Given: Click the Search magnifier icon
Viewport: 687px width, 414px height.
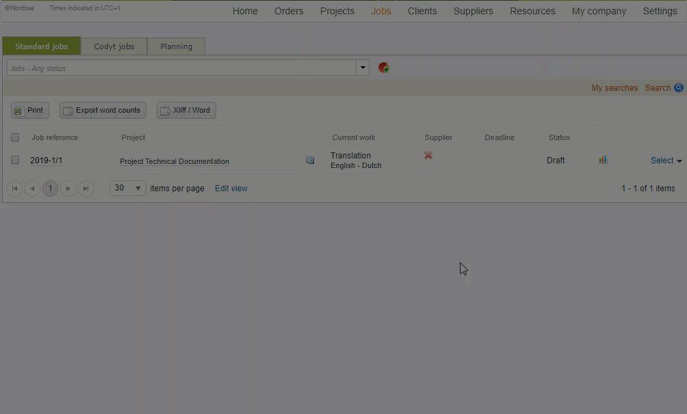Looking at the screenshot, I should (679, 88).
